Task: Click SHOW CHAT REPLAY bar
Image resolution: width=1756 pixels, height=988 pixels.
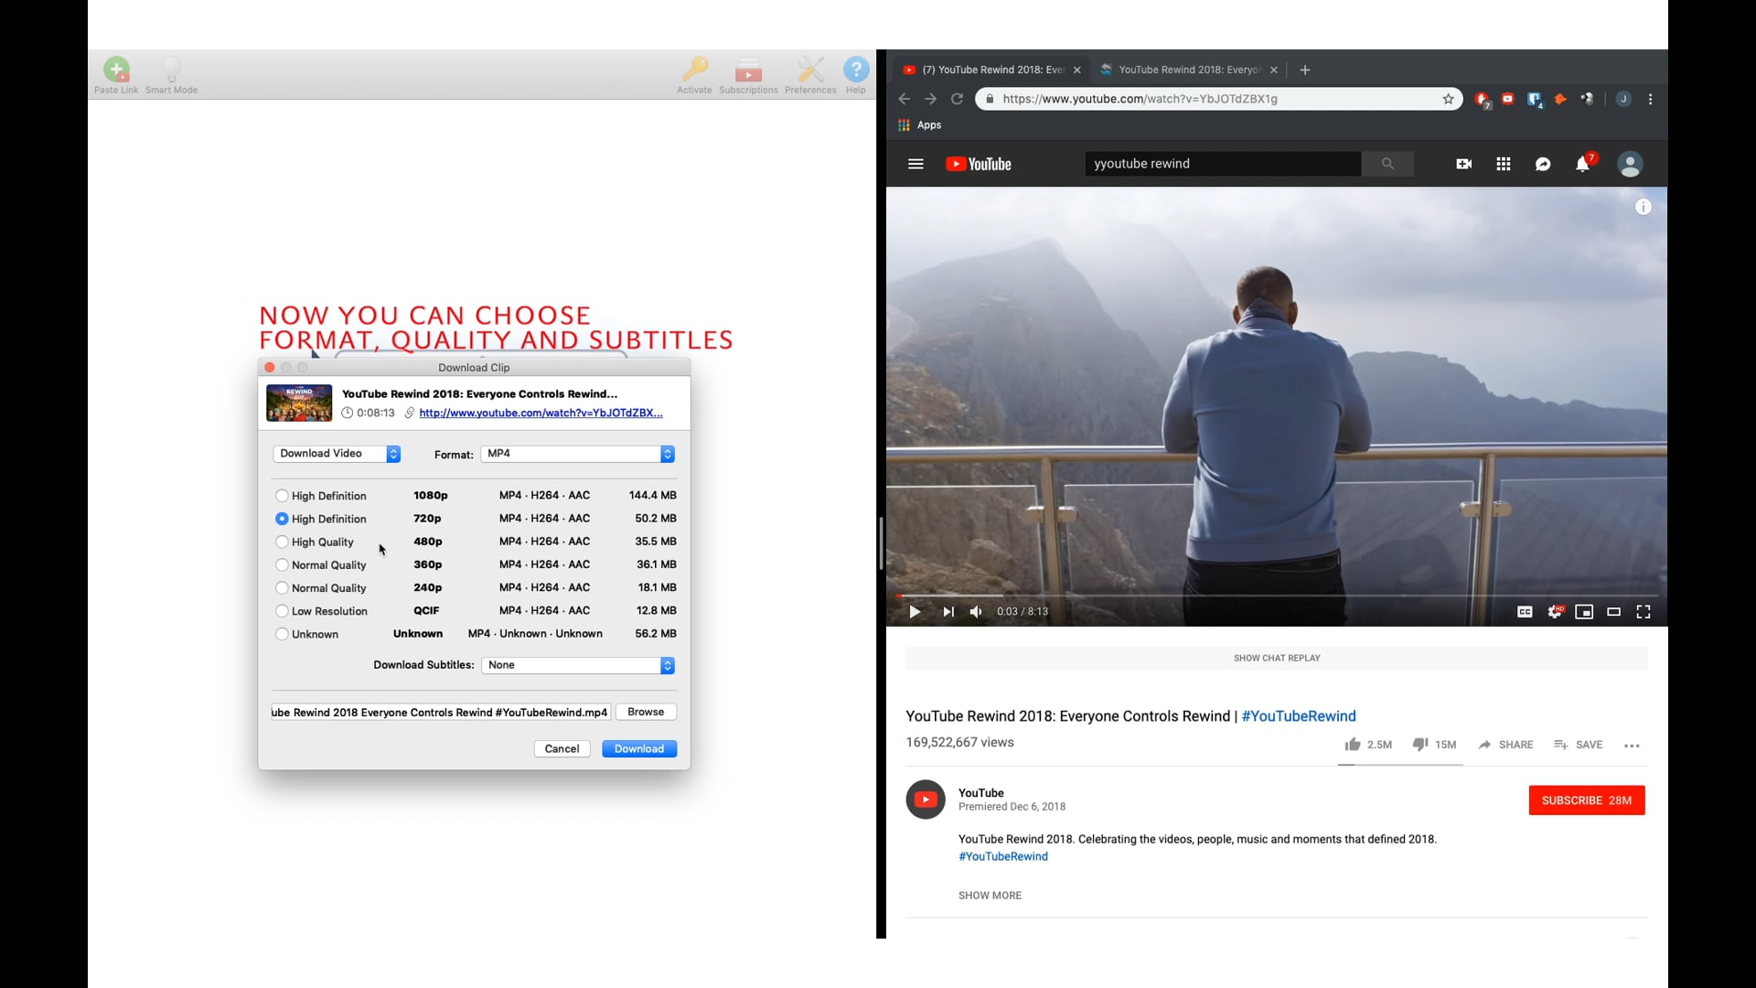Action: (x=1277, y=658)
